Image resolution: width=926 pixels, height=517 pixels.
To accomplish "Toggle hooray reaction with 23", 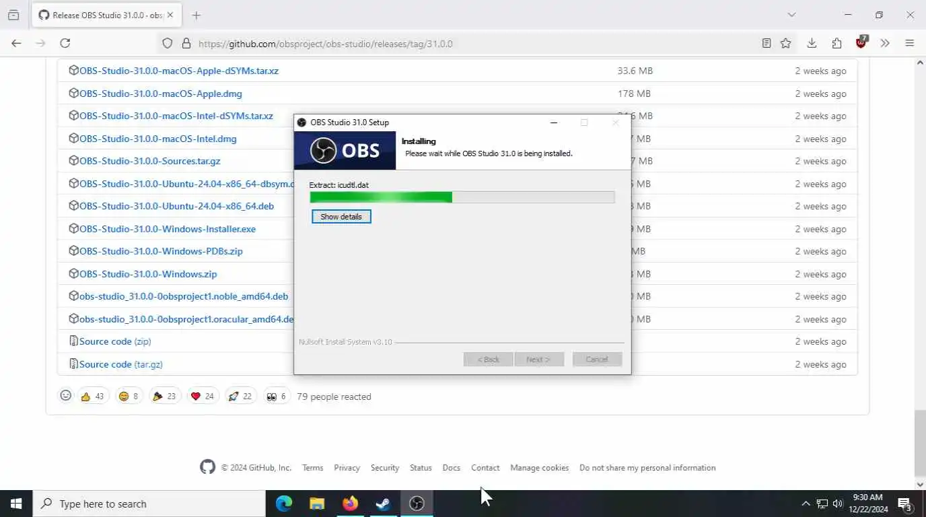I will (x=164, y=397).
